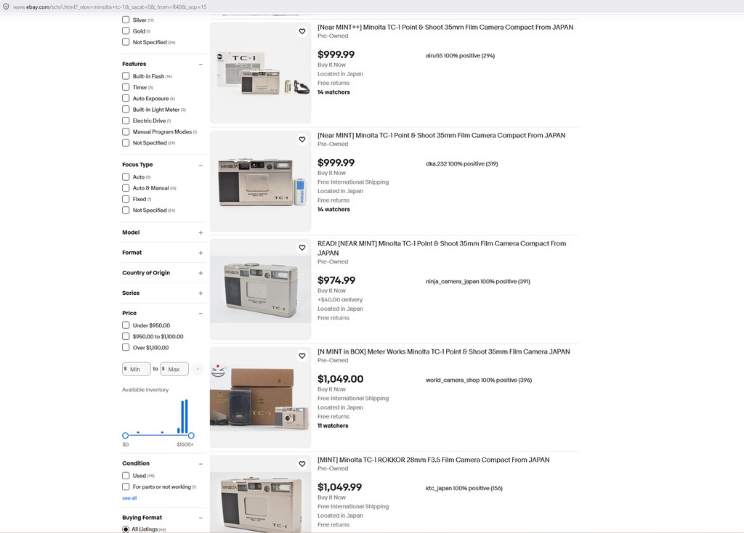Click the right handle of the price slider
This screenshot has width=744, height=533.
point(191,435)
